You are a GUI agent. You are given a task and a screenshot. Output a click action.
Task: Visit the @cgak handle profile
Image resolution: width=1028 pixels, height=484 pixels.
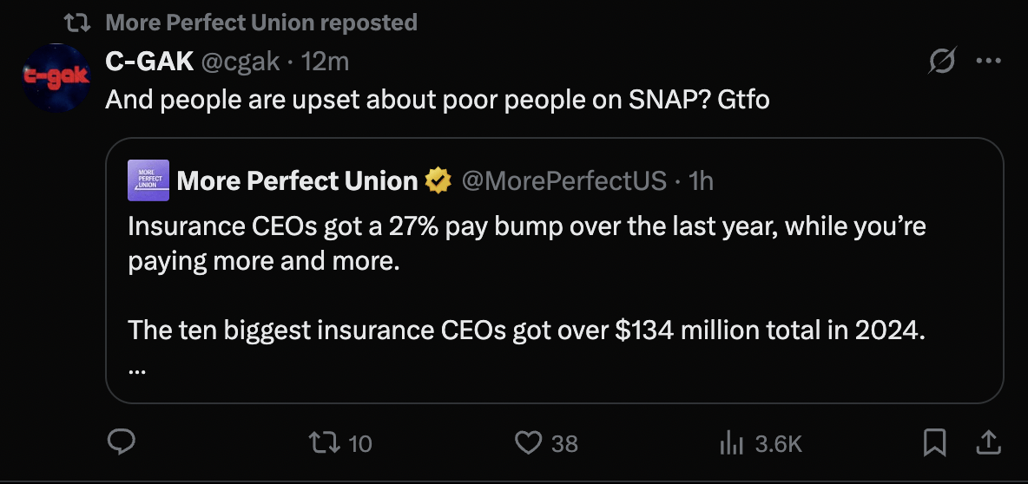(x=241, y=61)
